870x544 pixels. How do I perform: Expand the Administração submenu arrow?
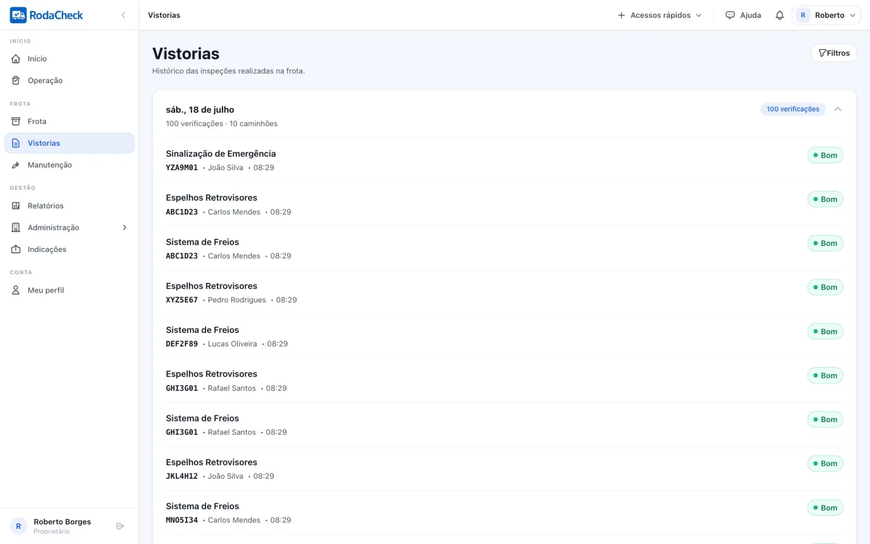coord(125,227)
